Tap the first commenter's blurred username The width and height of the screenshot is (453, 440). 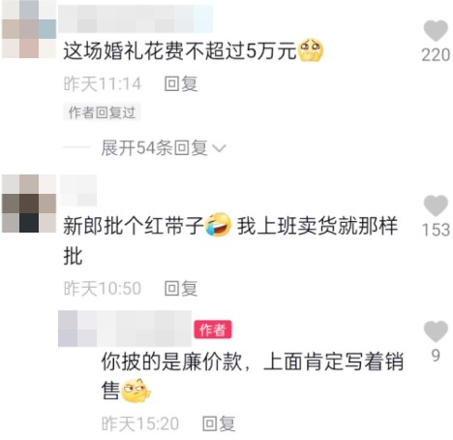136,18
